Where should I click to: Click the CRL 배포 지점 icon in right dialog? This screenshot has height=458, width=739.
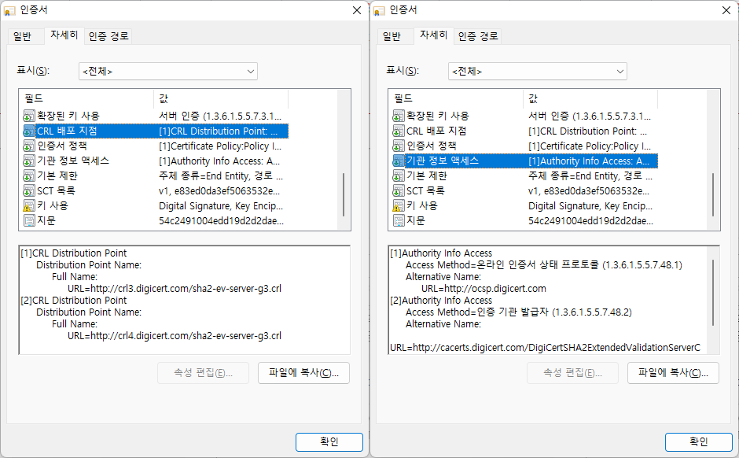[x=399, y=131]
